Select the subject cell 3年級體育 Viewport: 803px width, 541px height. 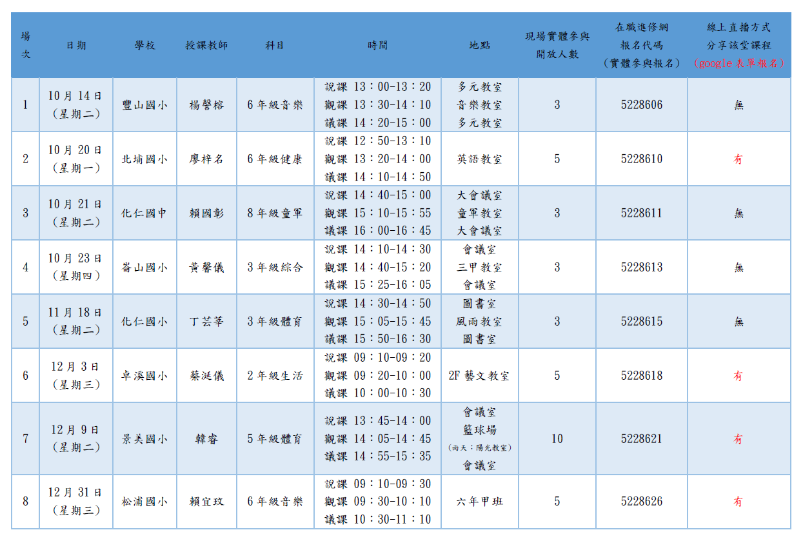pyautogui.click(x=275, y=322)
